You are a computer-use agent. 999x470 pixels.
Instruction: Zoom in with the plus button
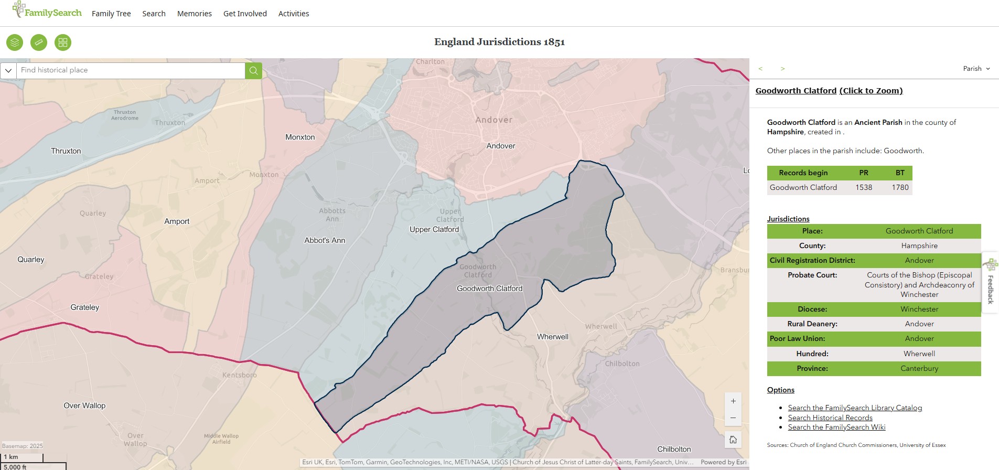coord(733,401)
